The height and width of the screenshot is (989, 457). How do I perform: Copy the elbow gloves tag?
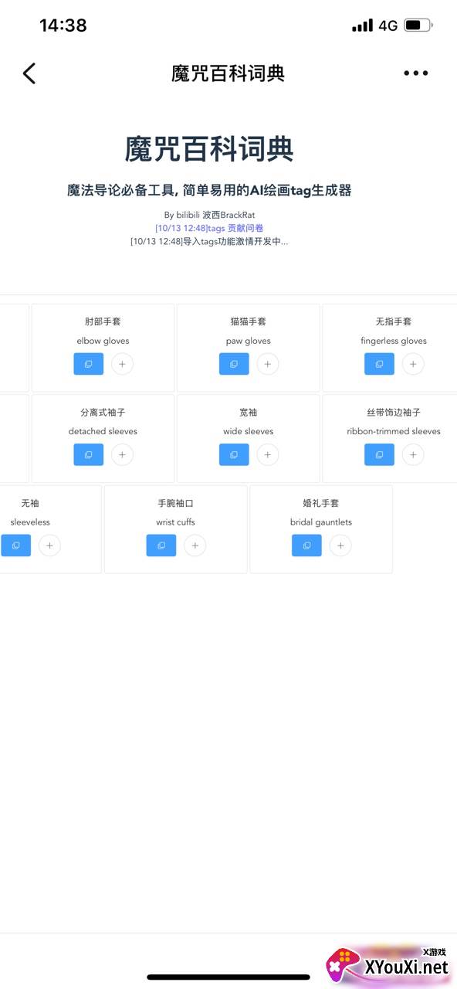coord(89,364)
